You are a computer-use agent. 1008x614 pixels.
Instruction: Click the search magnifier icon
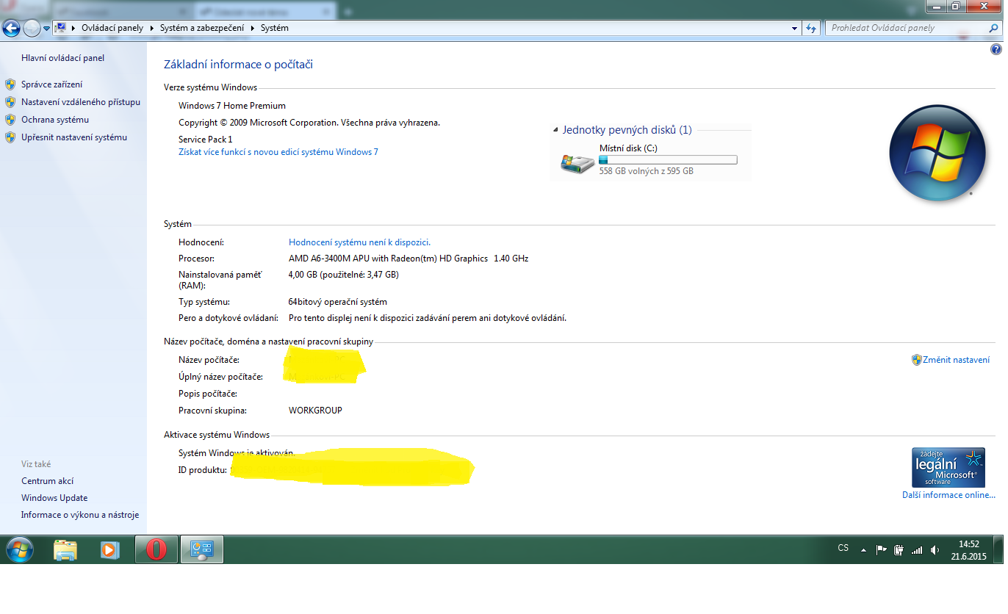pos(994,28)
